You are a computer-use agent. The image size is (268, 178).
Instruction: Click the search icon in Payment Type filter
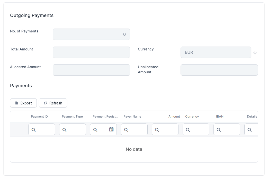pos(65,130)
